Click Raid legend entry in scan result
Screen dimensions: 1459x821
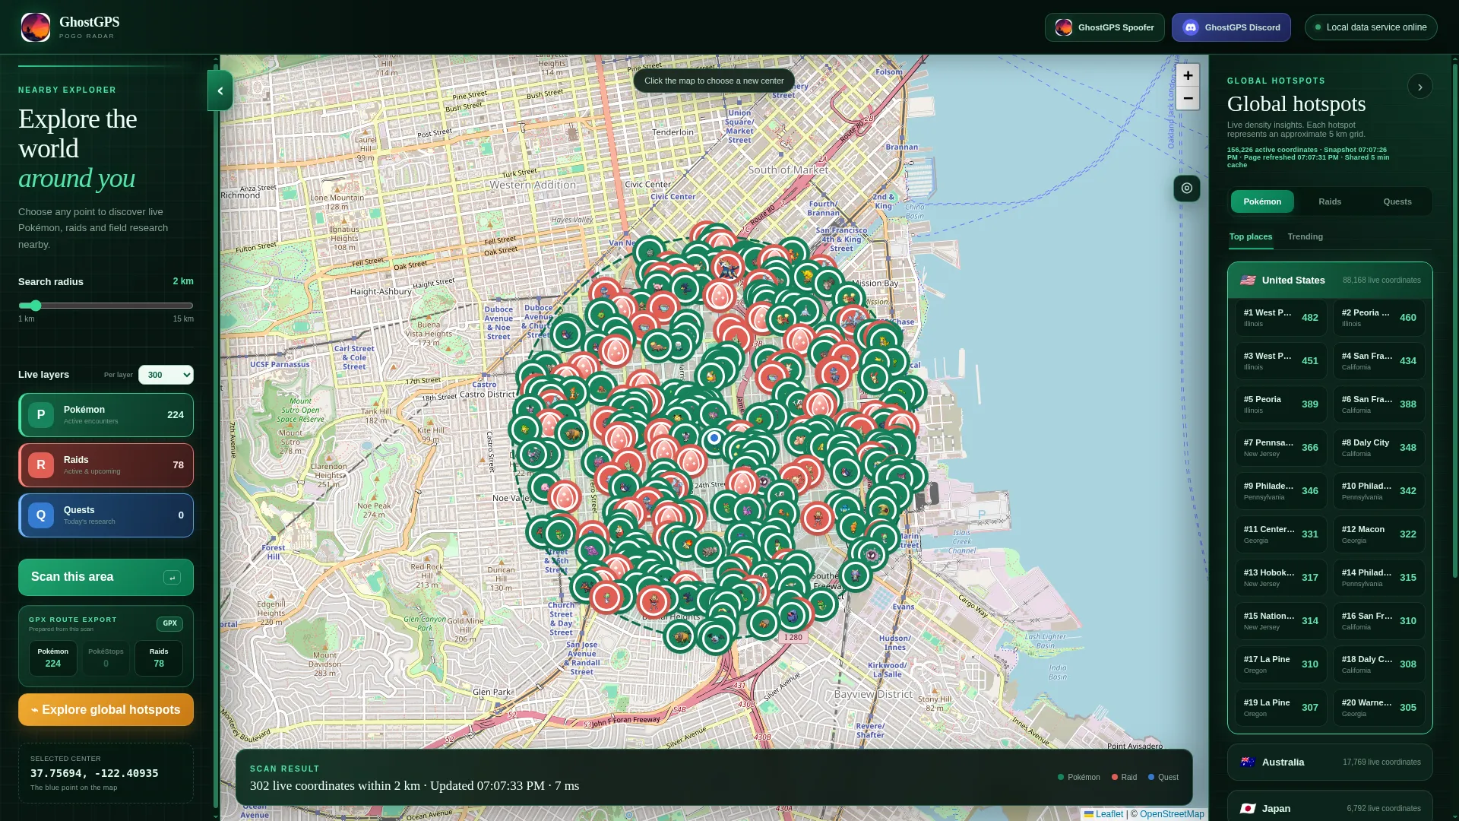tap(1125, 778)
